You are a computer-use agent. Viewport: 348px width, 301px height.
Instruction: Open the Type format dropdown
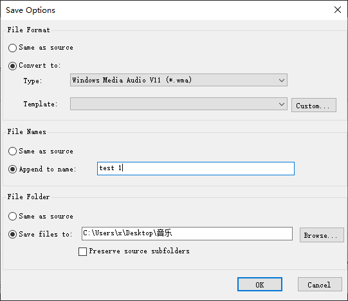coord(179,80)
